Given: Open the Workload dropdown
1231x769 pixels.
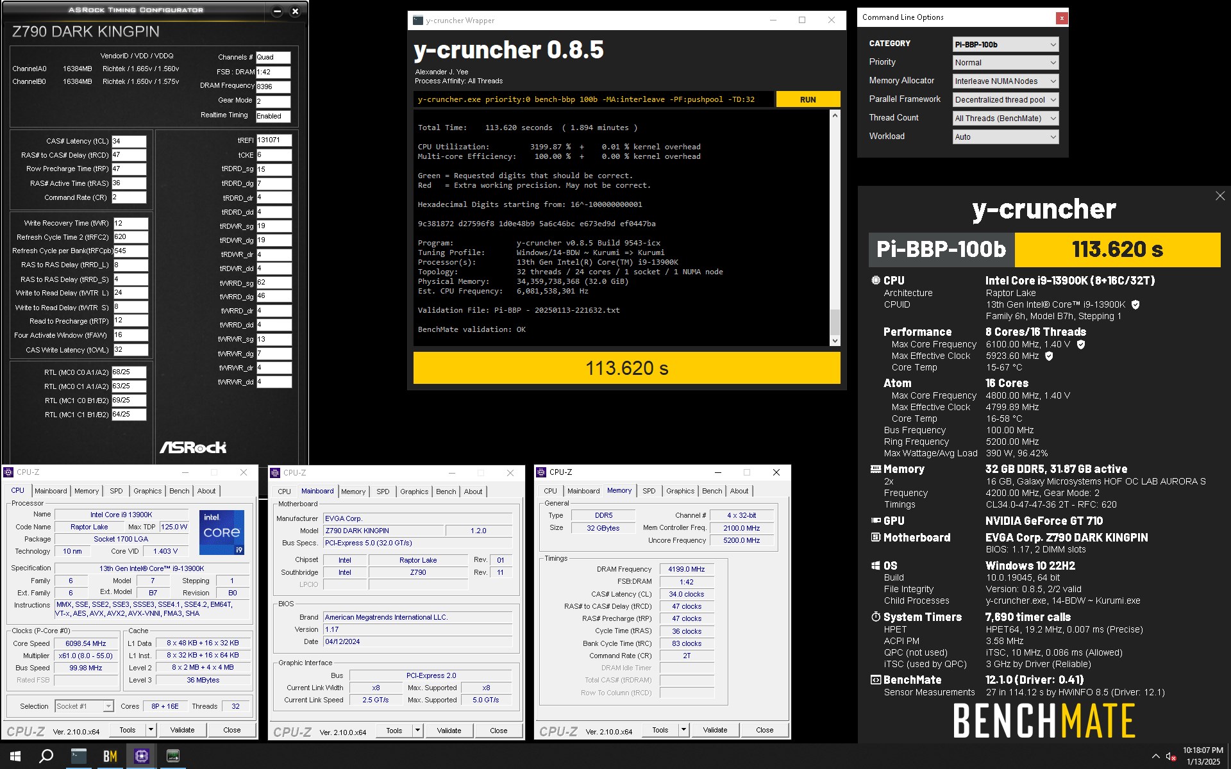Looking at the screenshot, I should click(1005, 137).
